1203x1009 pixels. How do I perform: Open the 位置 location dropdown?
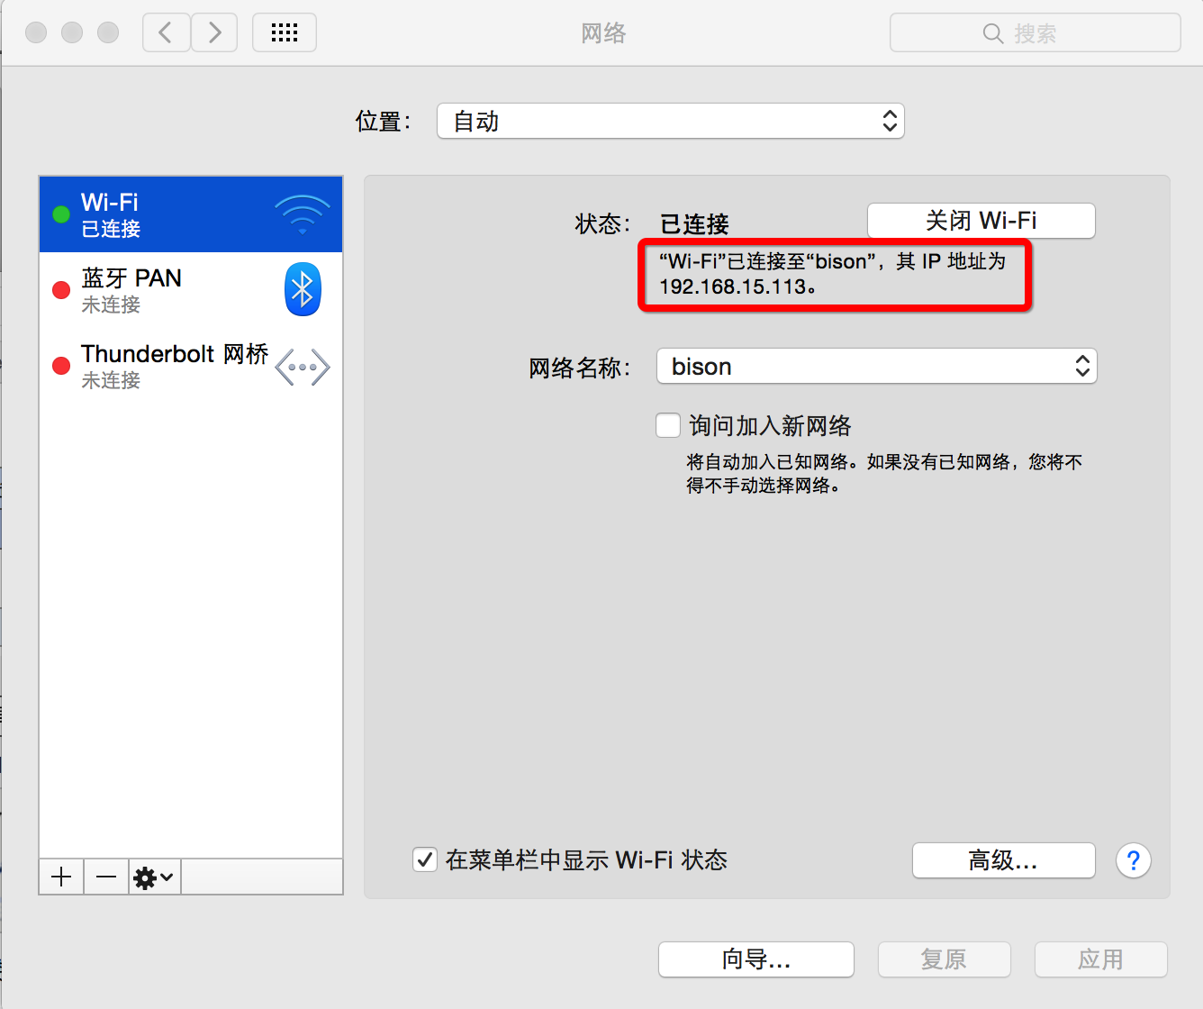click(x=671, y=121)
